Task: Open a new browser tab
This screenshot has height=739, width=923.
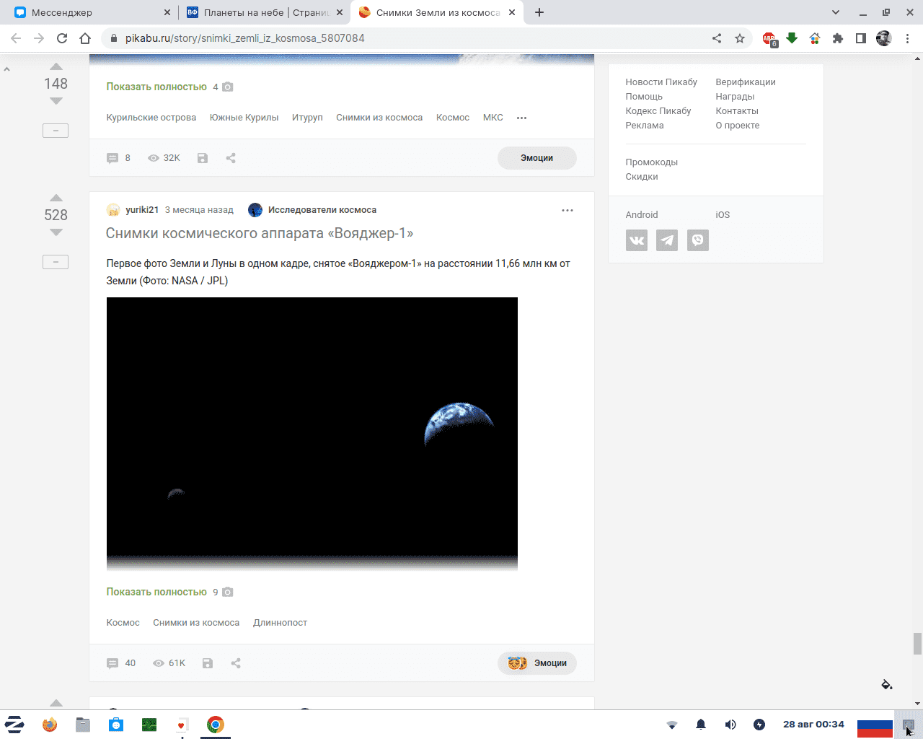Action: click(x=539, y=12)
